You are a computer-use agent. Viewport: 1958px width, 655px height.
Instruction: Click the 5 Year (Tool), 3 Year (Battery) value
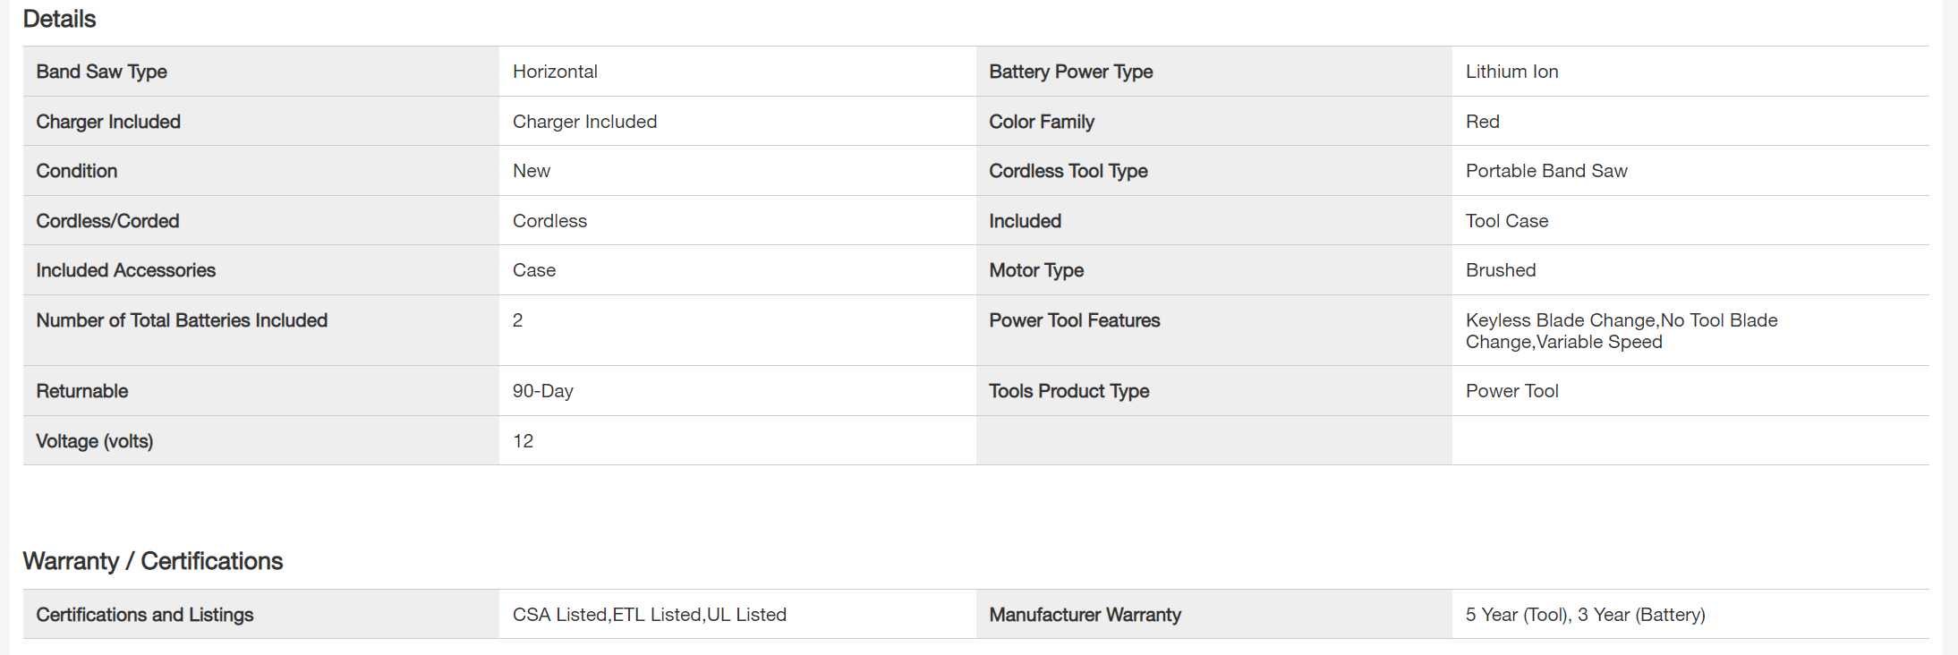pos(1585,615)
